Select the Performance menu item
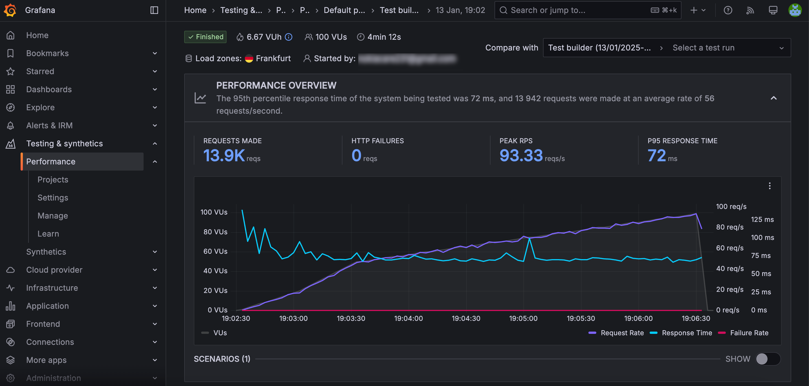This screenshot has width=809, height=386. tap(82, 162)
